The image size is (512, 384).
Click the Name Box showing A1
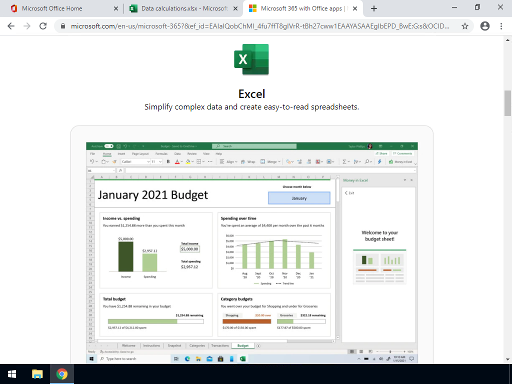101,170
